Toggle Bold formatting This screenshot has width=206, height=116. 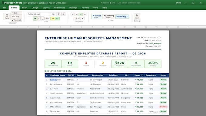[x=35, y=18]
